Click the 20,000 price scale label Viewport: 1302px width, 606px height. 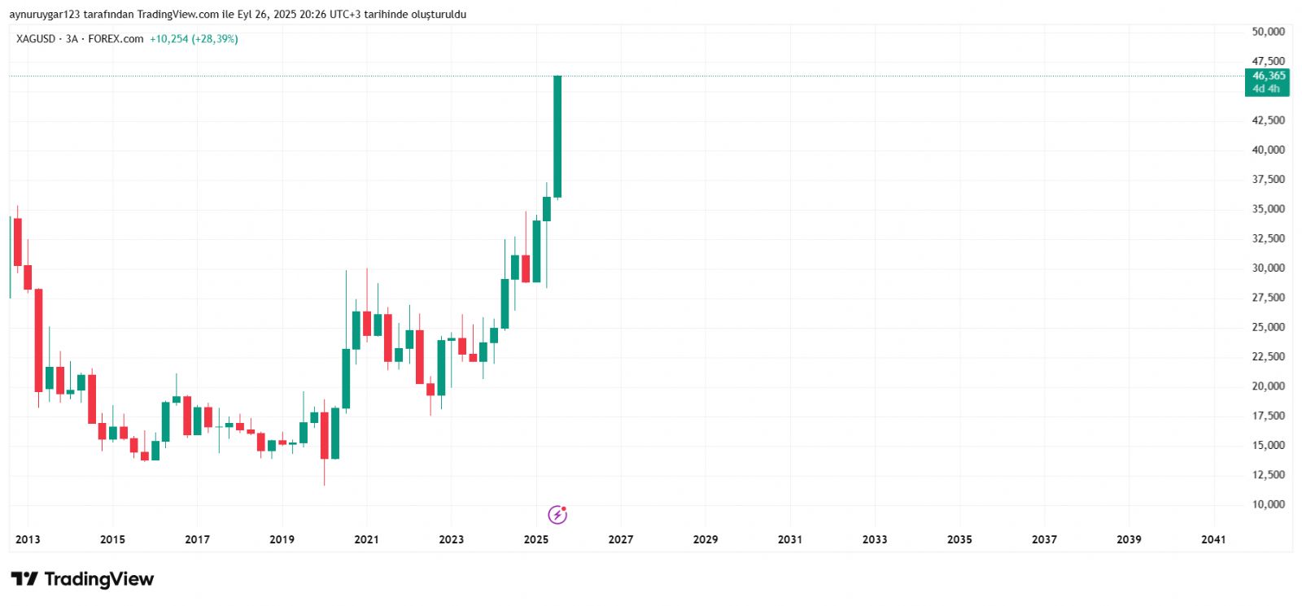point(1268,386)
